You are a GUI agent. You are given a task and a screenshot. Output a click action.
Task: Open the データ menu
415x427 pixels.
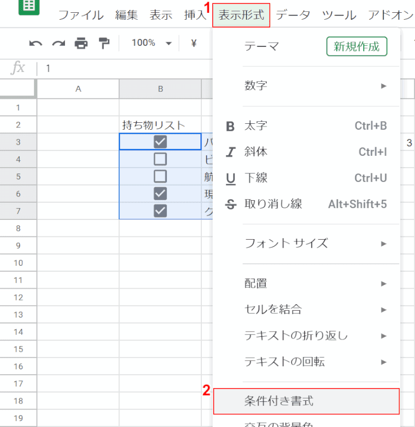[x=293, y=15]
